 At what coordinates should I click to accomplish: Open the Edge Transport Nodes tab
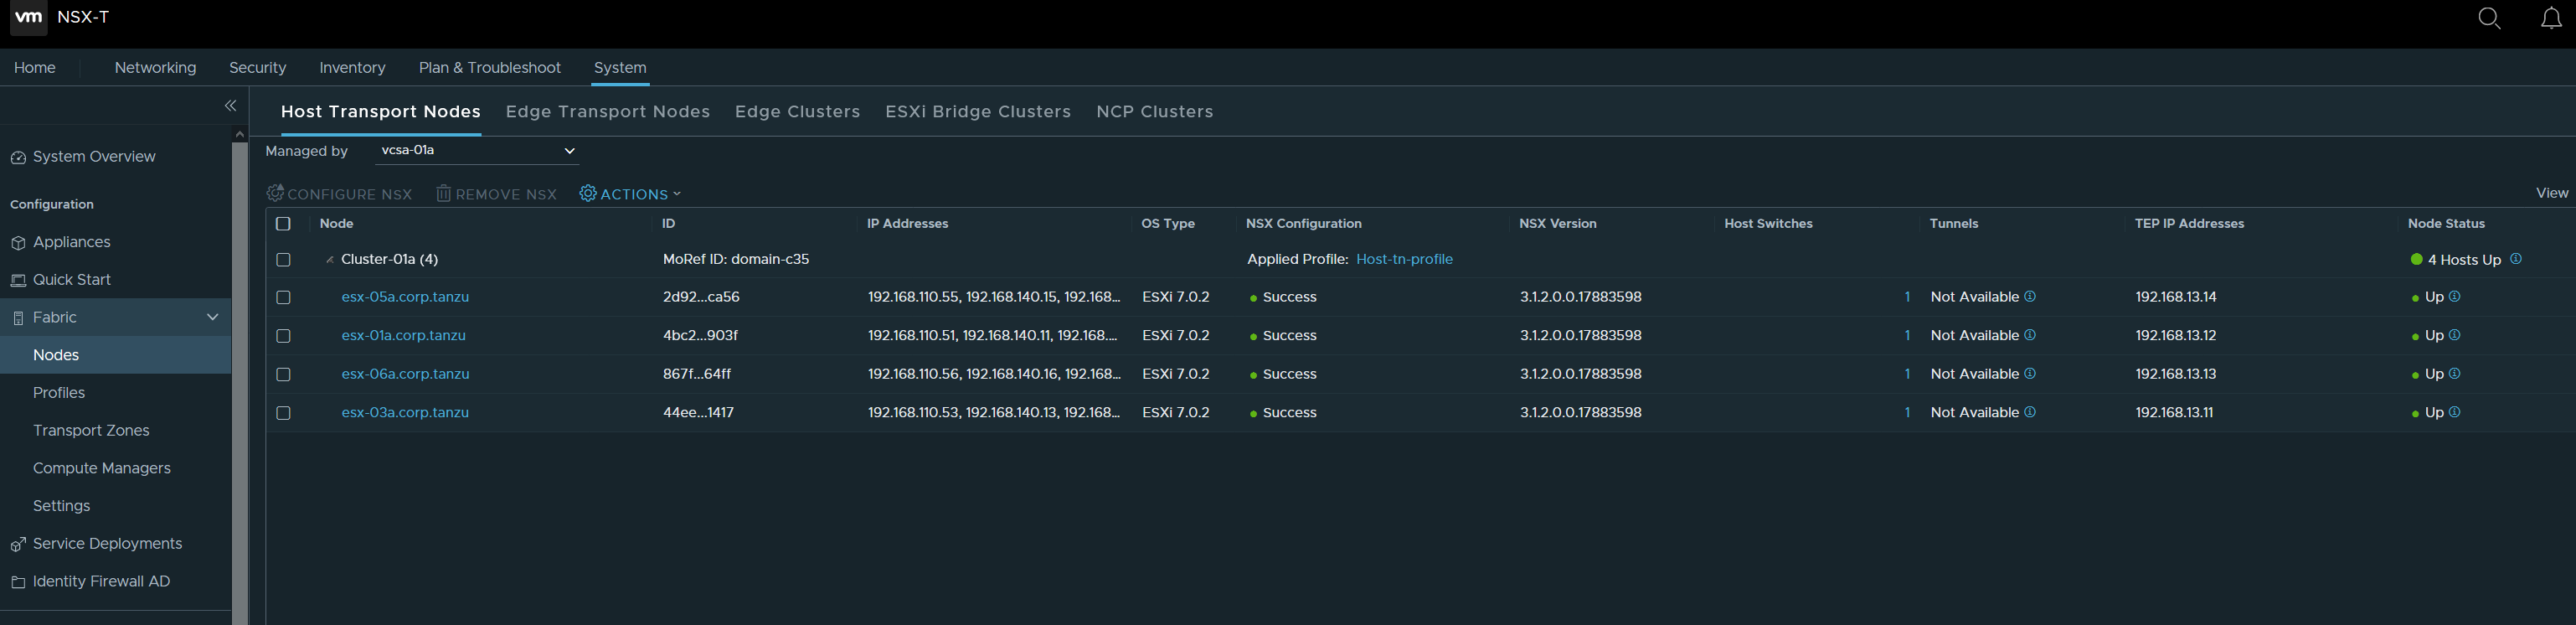click(607, 112)
